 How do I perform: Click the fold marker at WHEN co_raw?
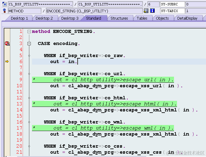click(x=29, y=56)
